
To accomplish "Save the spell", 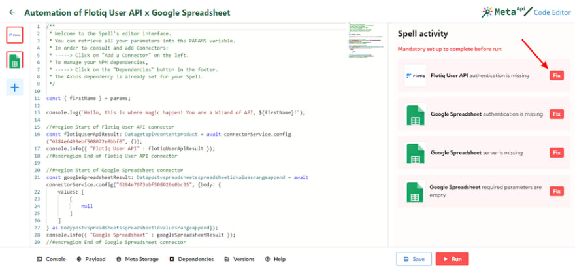I will click(414, 259).
